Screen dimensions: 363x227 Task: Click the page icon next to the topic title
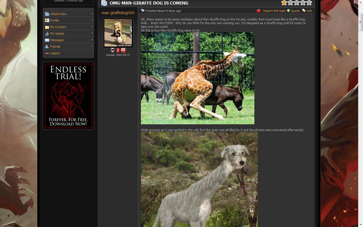104,3
